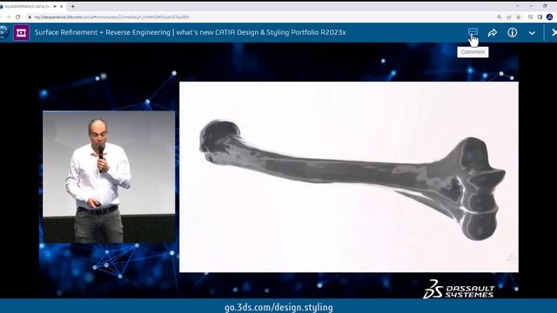Click the bone model slide in video
This screenshot has width=557, height=313.
tap(348, 177)
